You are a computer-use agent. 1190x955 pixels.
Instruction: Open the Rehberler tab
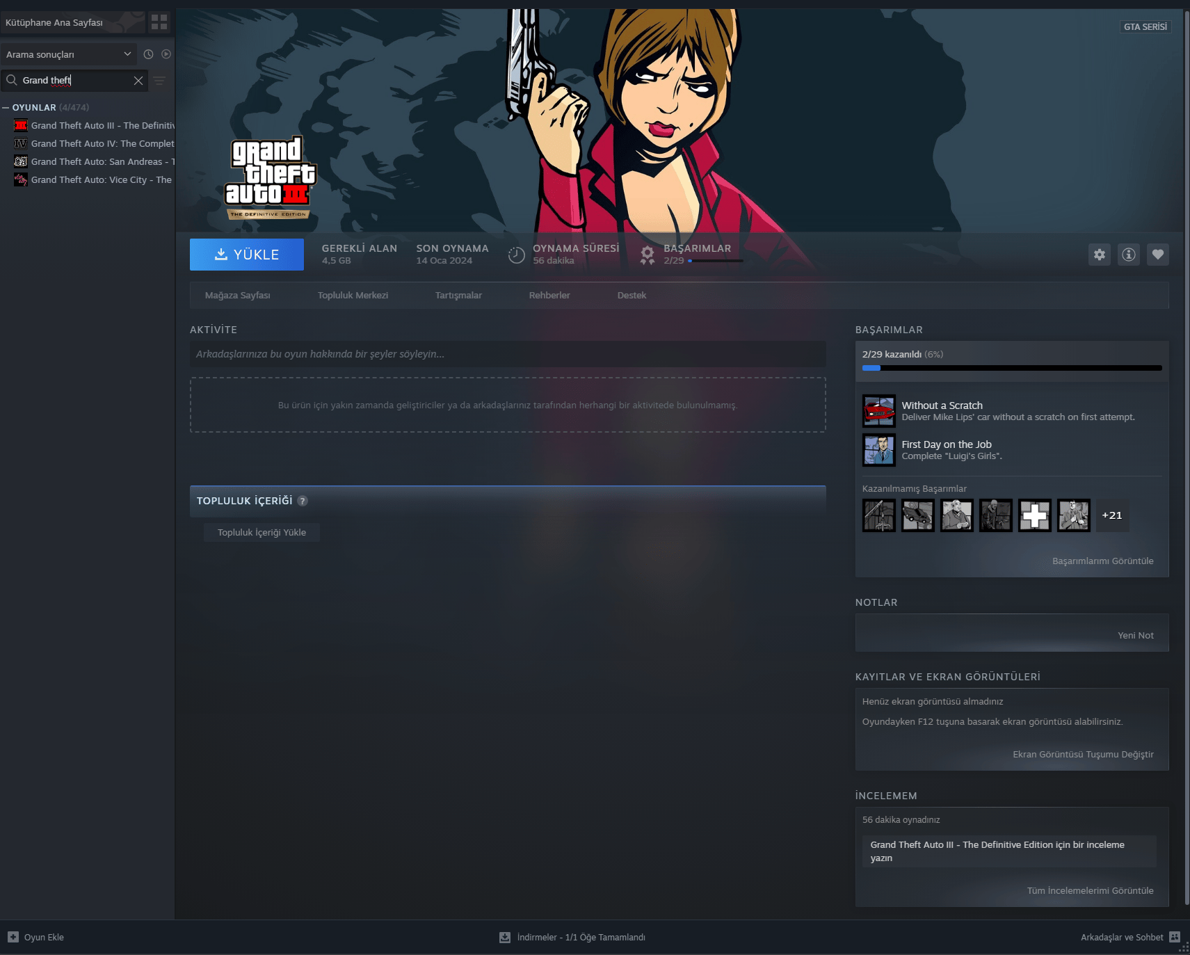click(x=549, y=296)
